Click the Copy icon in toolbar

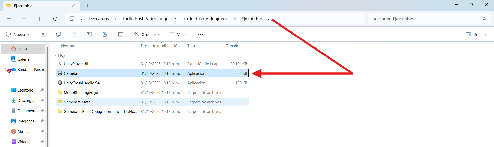[58, 34]
